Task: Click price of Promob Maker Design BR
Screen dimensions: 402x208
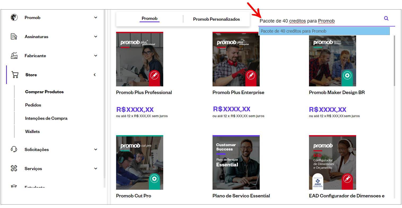Action: tap(328, 109)
